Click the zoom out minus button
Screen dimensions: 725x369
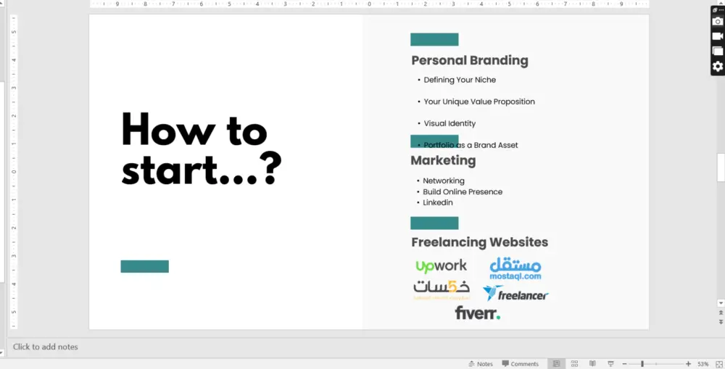624,364
